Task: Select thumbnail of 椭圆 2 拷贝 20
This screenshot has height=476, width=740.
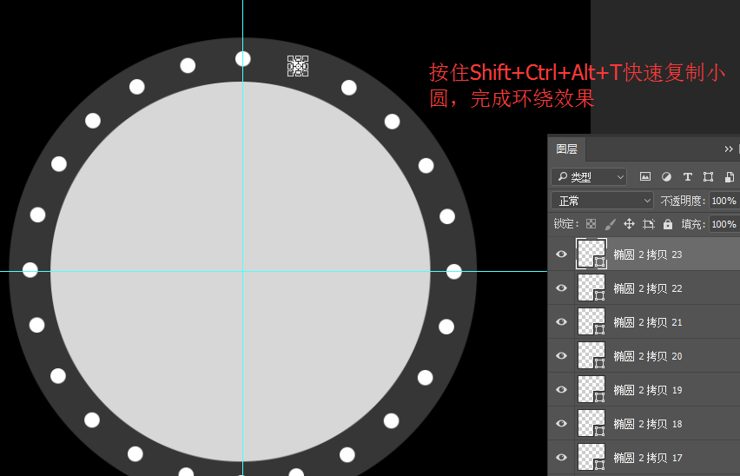Action: [591, 356]
